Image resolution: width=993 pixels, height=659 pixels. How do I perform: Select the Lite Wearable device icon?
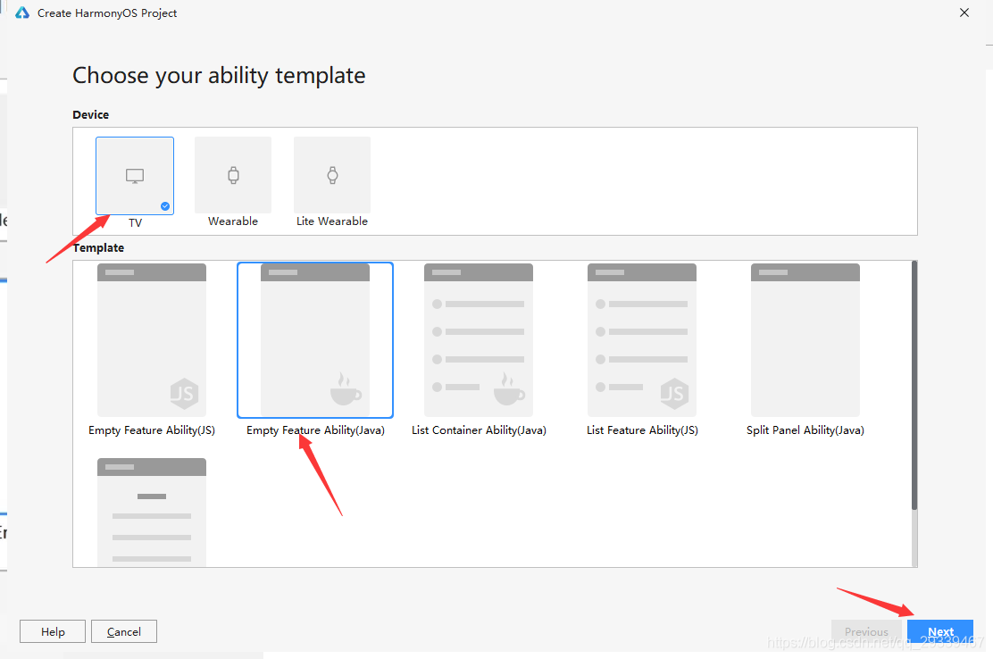pos(332,175)
